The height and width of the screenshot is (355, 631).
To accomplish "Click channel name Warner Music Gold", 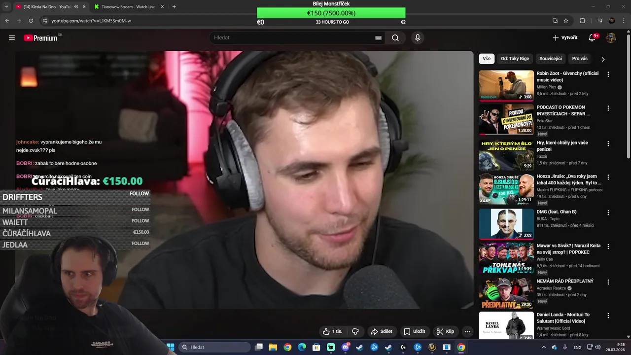I will click(x=553, y=328).
